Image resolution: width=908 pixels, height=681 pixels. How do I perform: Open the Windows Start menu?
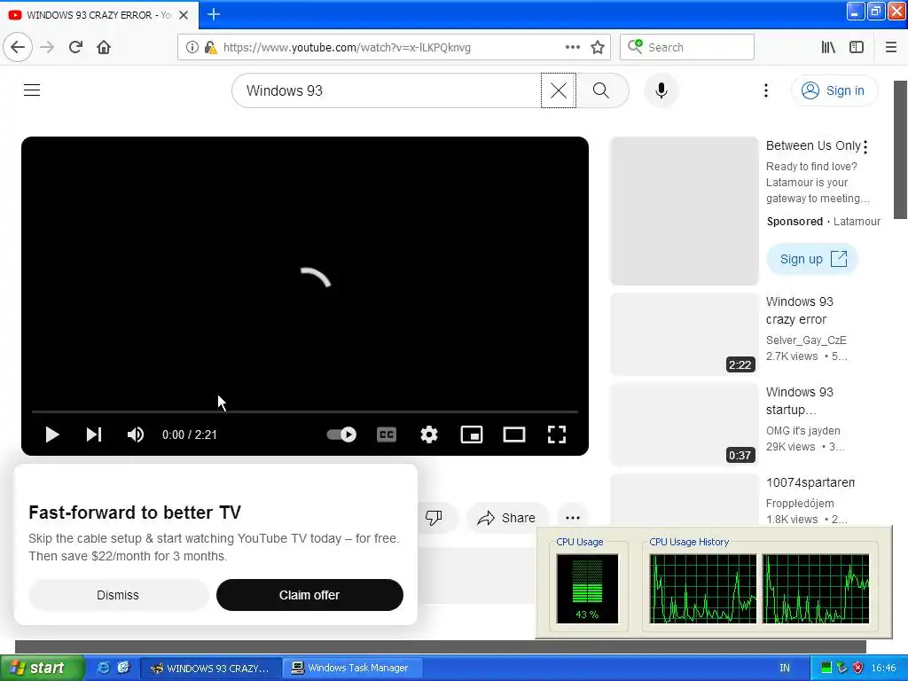[x=43, y=668]
